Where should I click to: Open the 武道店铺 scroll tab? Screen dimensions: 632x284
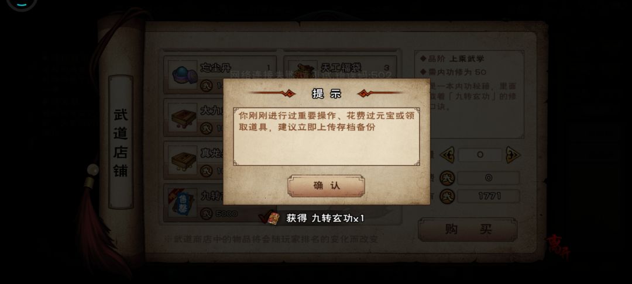[121, 142]
